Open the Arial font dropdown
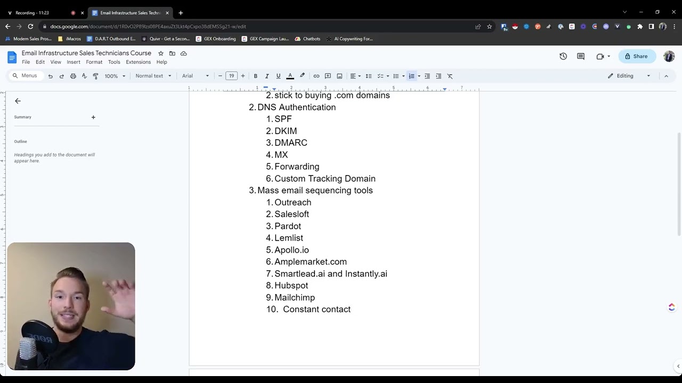682x383 pixels. tap(196, 76)
